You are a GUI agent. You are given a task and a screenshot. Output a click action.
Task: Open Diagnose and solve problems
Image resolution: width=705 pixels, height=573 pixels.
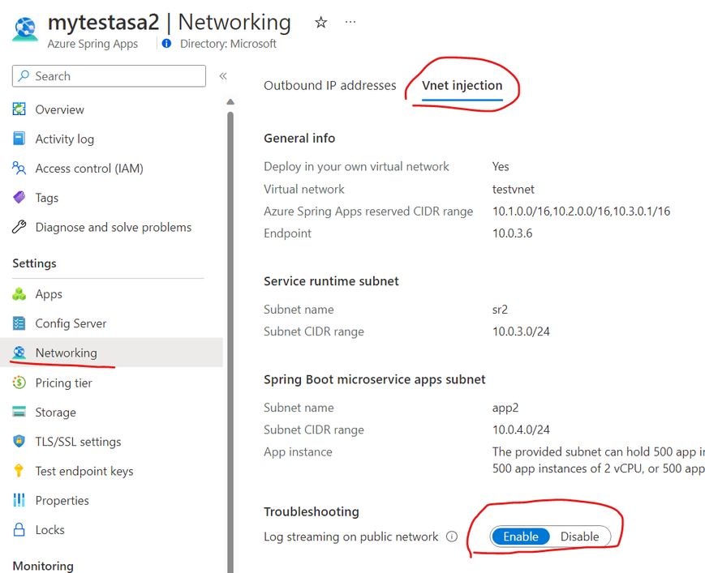click(x=114, y=227)
